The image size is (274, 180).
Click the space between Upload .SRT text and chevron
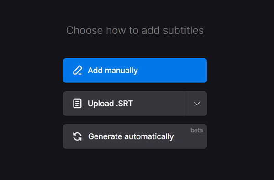[159, 104]
